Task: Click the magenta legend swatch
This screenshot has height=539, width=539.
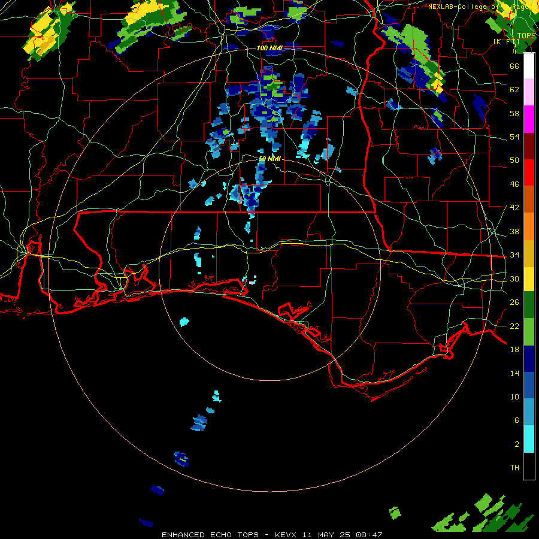Action: tap(529, 119)
